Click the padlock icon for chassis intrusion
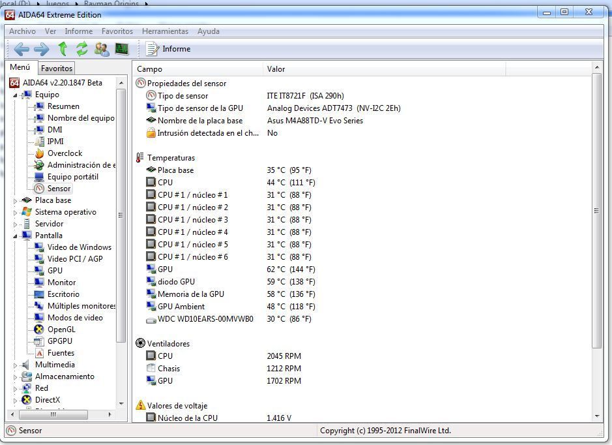This screenshot has width=612, height=445. pyautogui.click(x=151, y=133)
